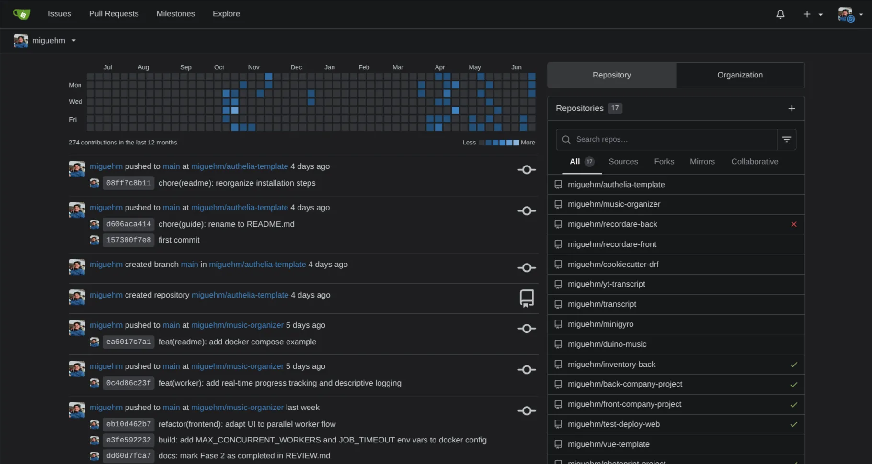Click commit icon for real-time progress tracking push
This screenshot has width=872, height=464.
click(x=527, y=370)
